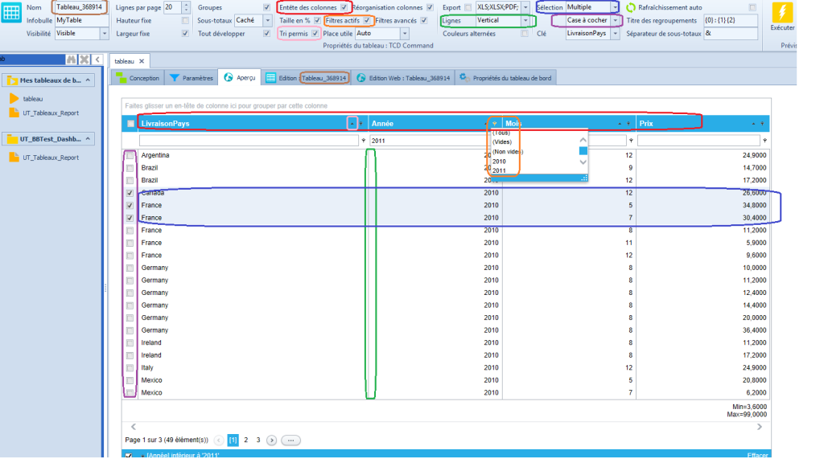Click the filter icon in the LivraisonPays header

(x=361, y=124)
